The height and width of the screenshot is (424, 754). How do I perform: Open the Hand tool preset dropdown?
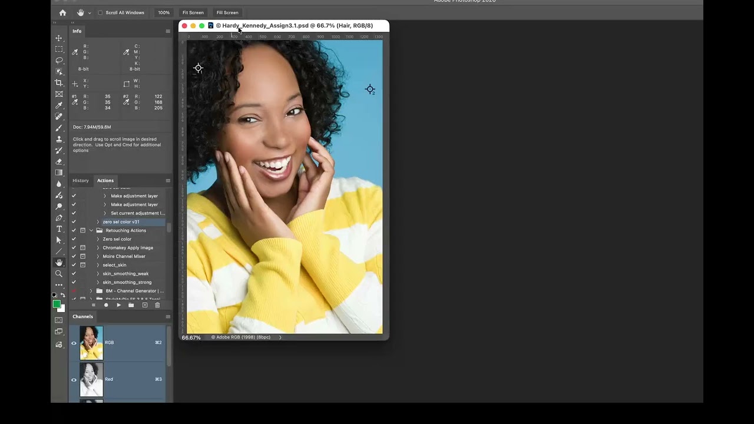pos(90,12)
